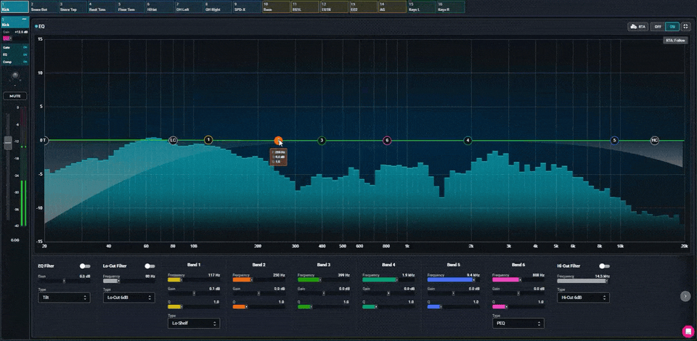Screen dimensions: 697x341
Task: Click the HC hi-cut node on graph
Action: pyautogui.click(x=654, y=140)
